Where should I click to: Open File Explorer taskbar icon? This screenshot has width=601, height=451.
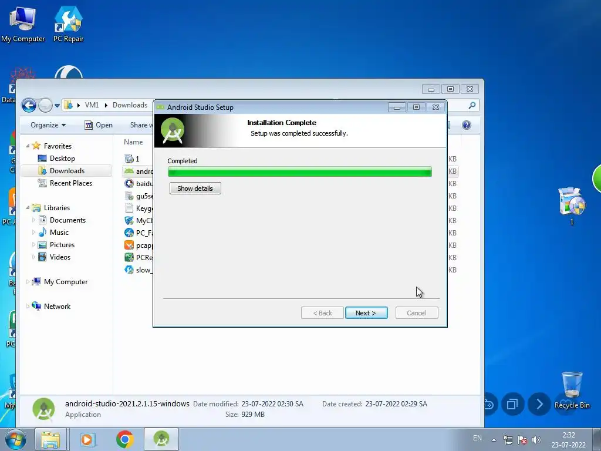(50, 439)
